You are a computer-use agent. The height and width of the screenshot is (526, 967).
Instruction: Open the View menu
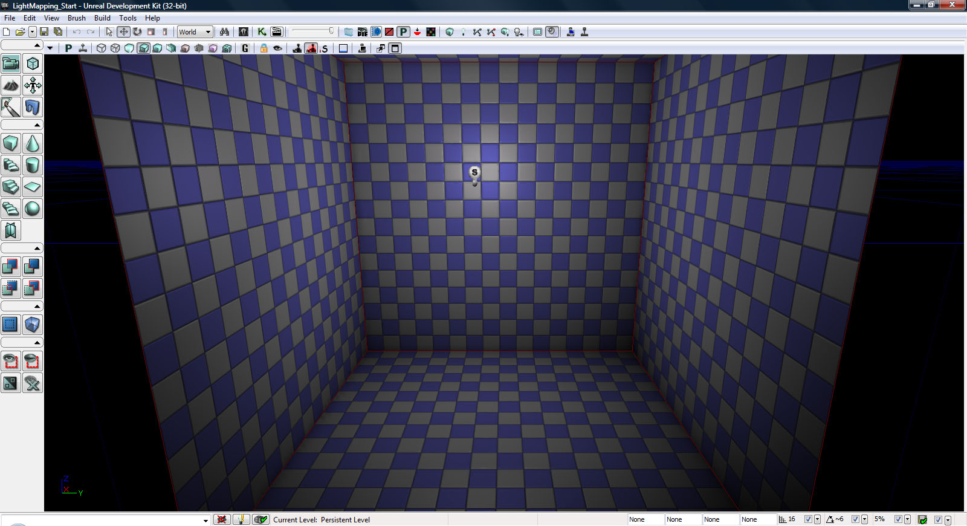(51, 18)
